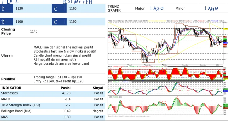Click the D label box beside 1100
The width and height of the screenshot is (228, 123).
(x=6, y=22)
